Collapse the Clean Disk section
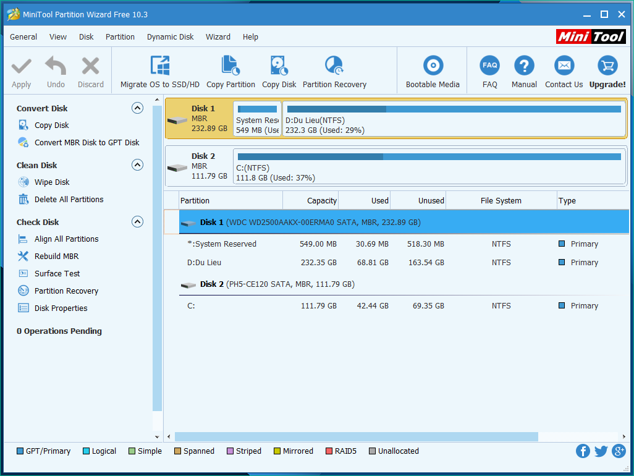 pyautogui.click(x=137, y=165)
